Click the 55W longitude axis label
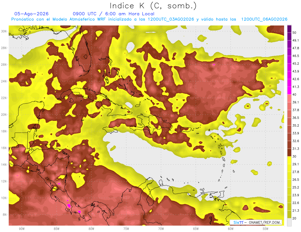The width and height of the screenshot is (301, 232). (266, 229)
